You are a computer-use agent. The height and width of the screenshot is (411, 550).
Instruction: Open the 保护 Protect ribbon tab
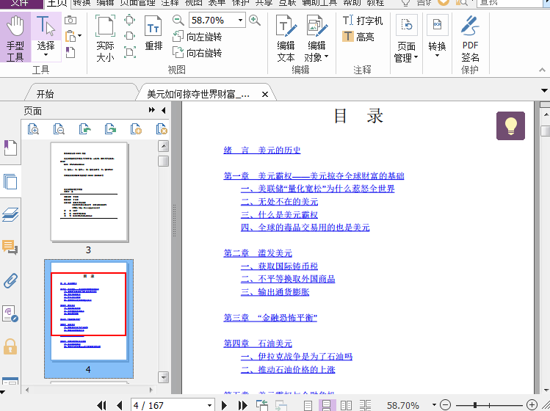pos(241,3)
